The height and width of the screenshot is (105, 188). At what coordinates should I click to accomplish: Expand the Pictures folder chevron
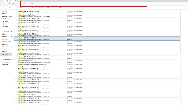[2, 26]
